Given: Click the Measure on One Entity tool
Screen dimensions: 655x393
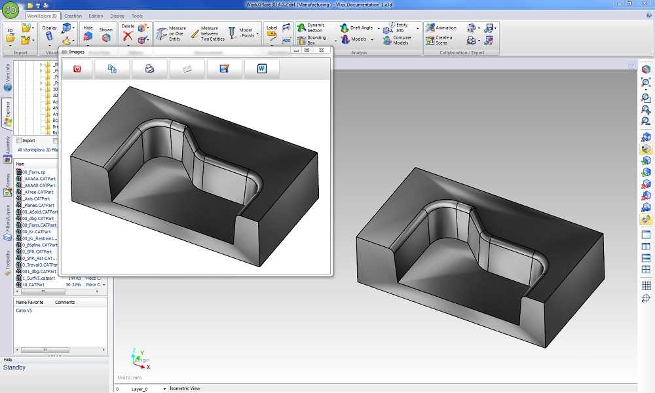Looking at the screenshot, I should (170, 34).
